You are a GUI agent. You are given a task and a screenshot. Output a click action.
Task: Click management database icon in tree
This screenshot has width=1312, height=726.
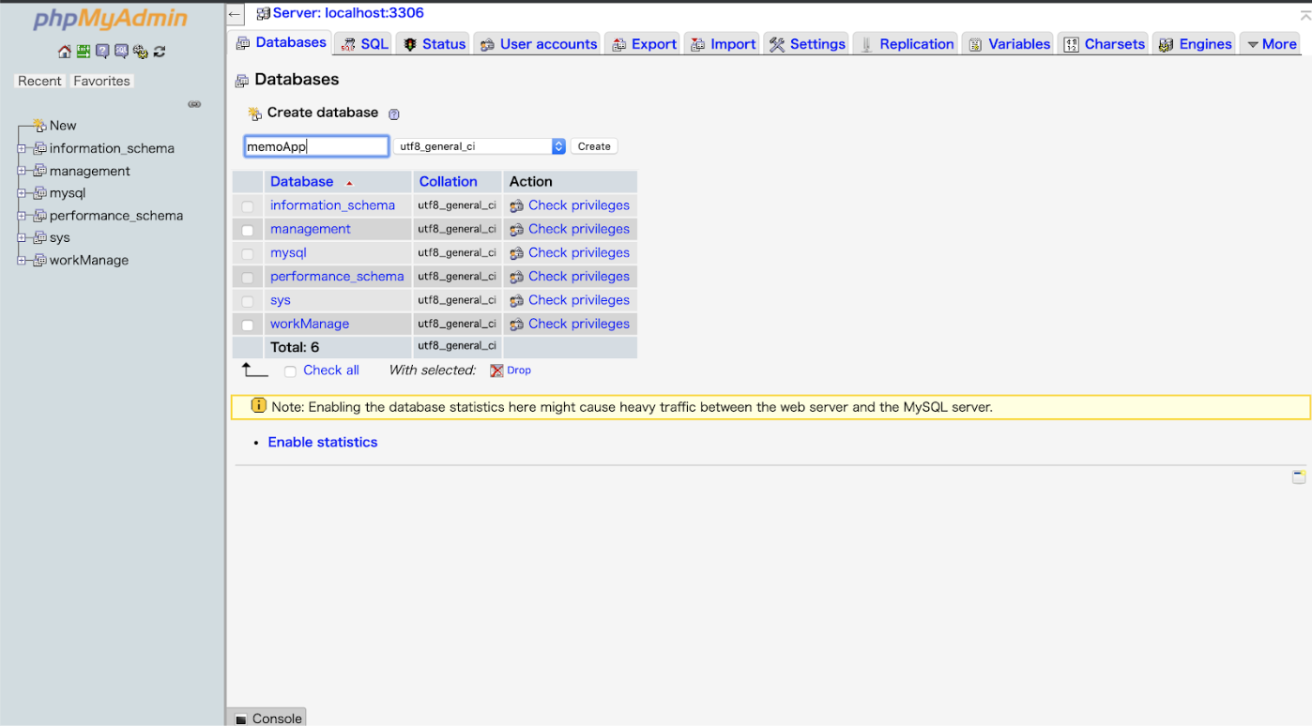click(39, 171)
